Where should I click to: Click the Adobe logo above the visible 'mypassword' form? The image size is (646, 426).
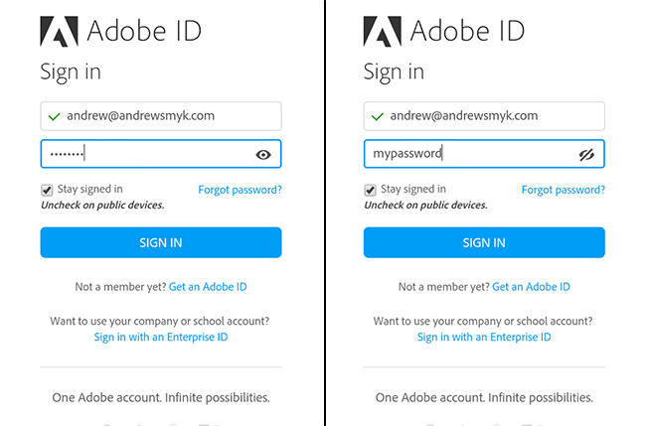pyautogui.click(x=383, y=32)
